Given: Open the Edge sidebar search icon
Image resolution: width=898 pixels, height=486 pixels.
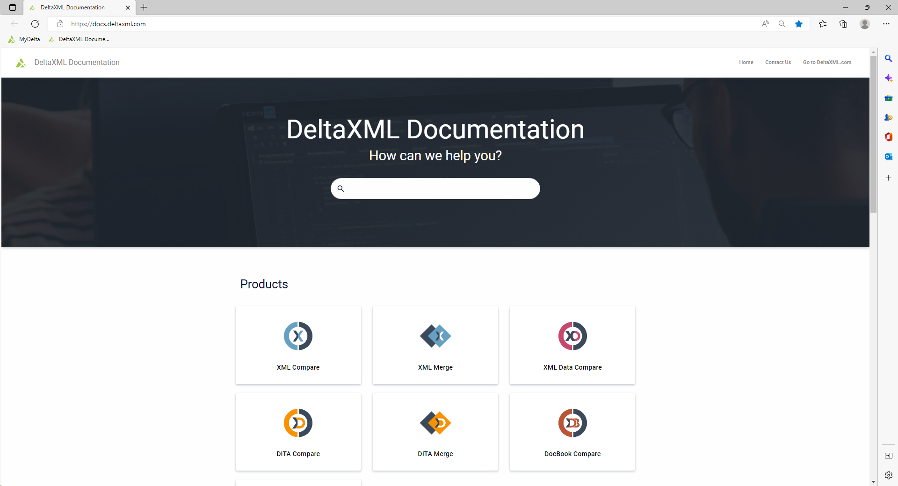Looking at the screenshot, I should (x=888, y=59).
